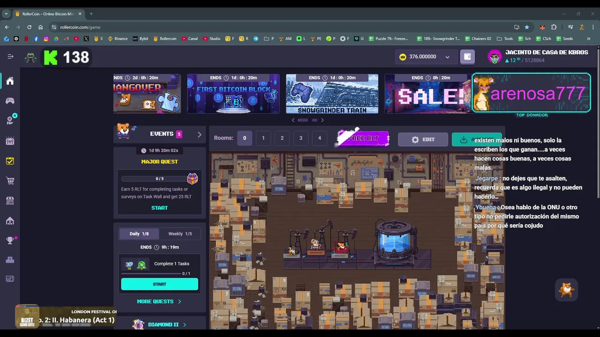Click START on Complete 1 Tasks quest
The height and width of the screenshot is (337, 600).
159,284
